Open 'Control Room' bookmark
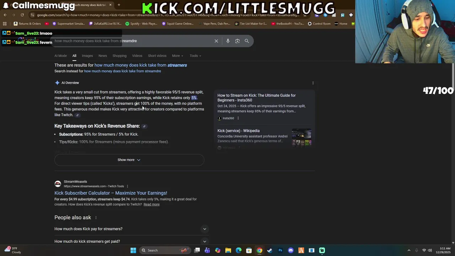The image size is (455, 256). coord(319,24)
